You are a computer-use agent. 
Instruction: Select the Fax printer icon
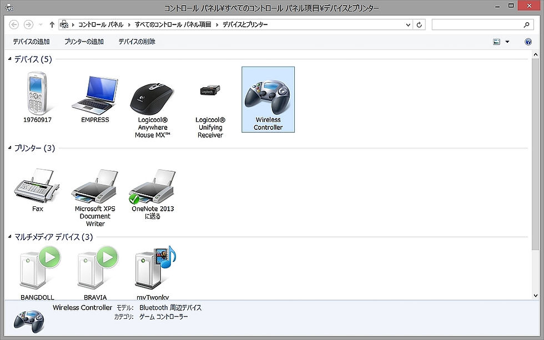pos(37,186)
